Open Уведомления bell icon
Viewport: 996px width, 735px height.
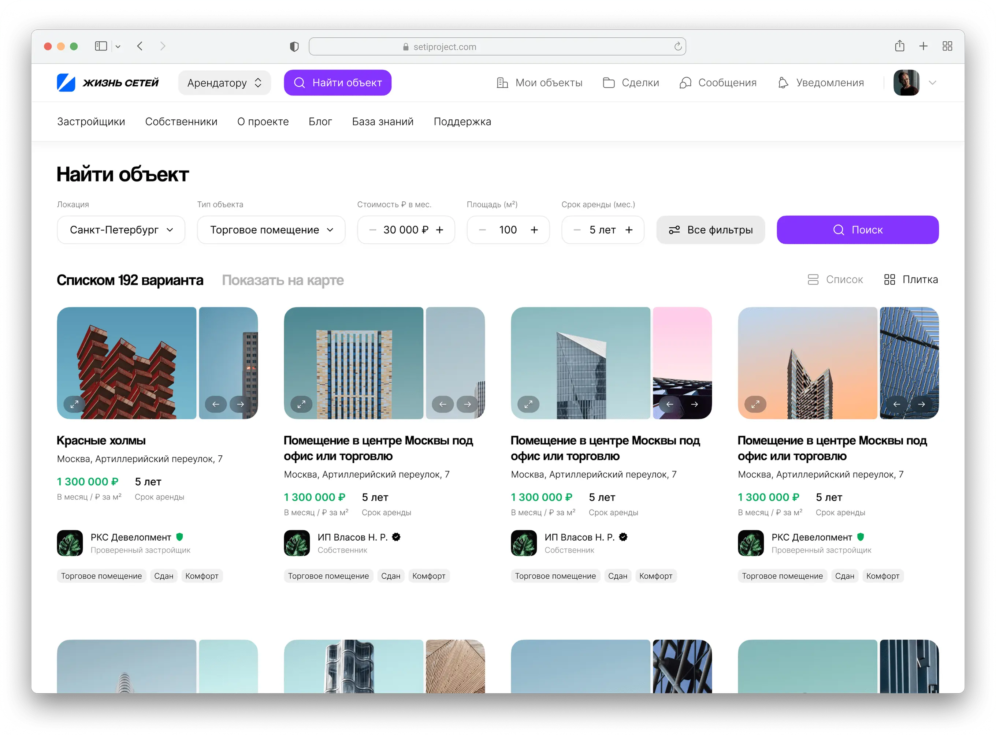tap(783, 83)
